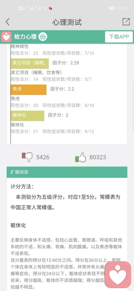Click the 下载APP button
Image resolution: width=134 pixels, height=291 pixels.
click(119, 37)
